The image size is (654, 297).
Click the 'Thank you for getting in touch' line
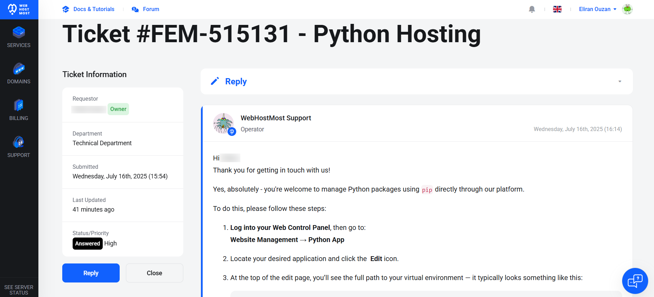click(271, 170)
